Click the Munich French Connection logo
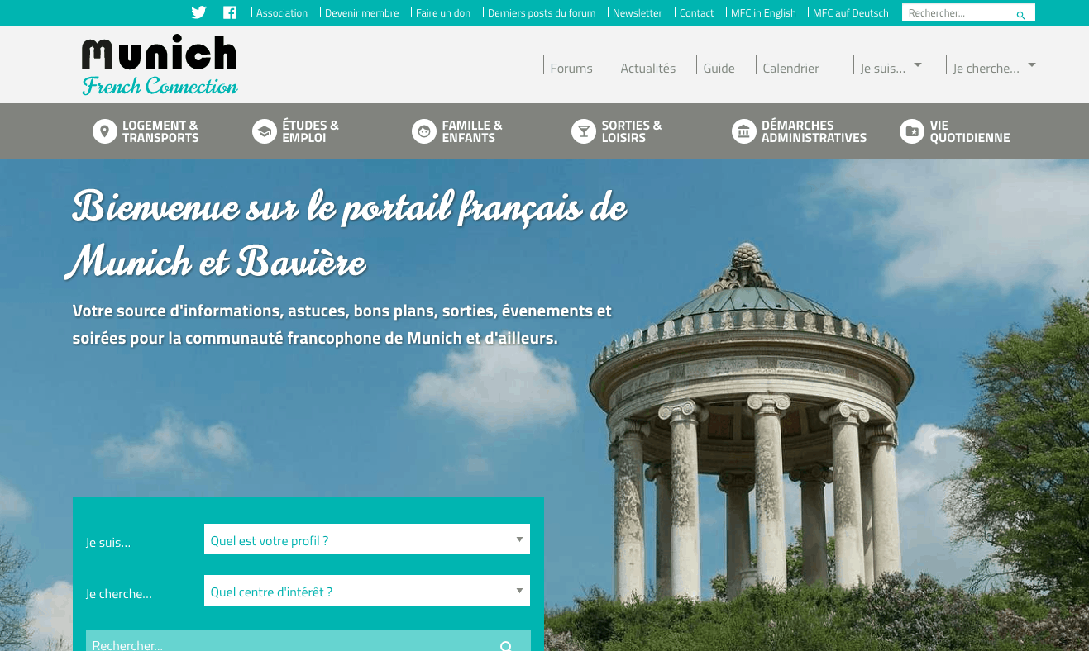 tap(160, 65)
